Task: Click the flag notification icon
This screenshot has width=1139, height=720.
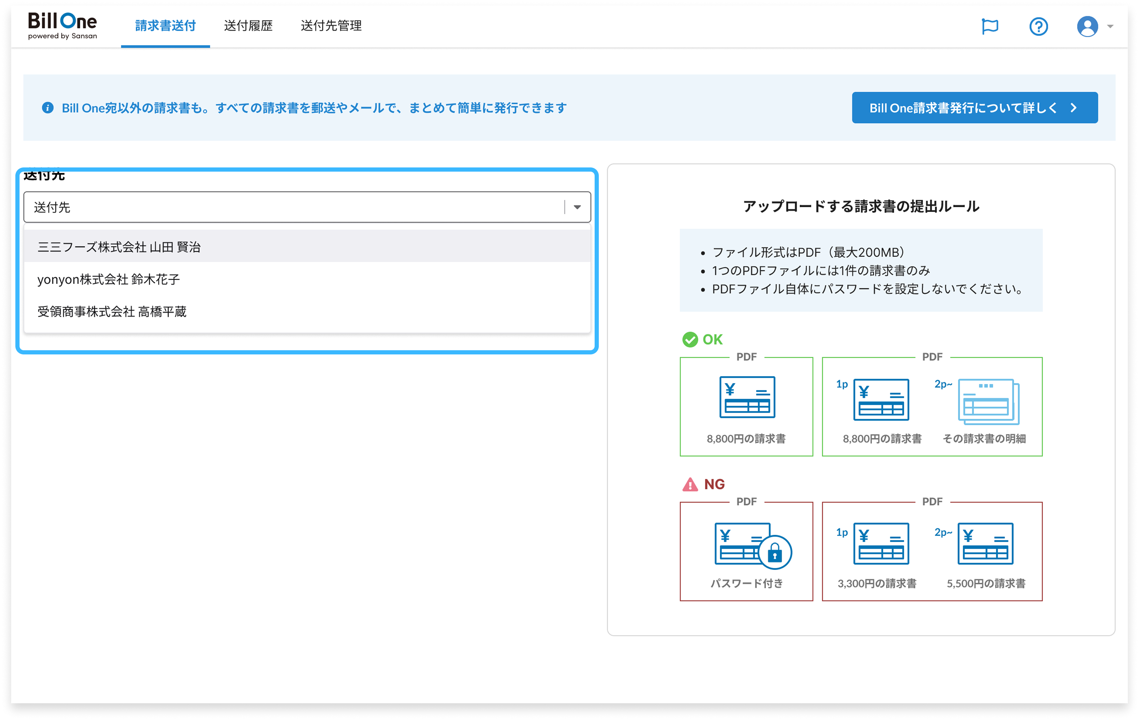Action: point(990,26)
